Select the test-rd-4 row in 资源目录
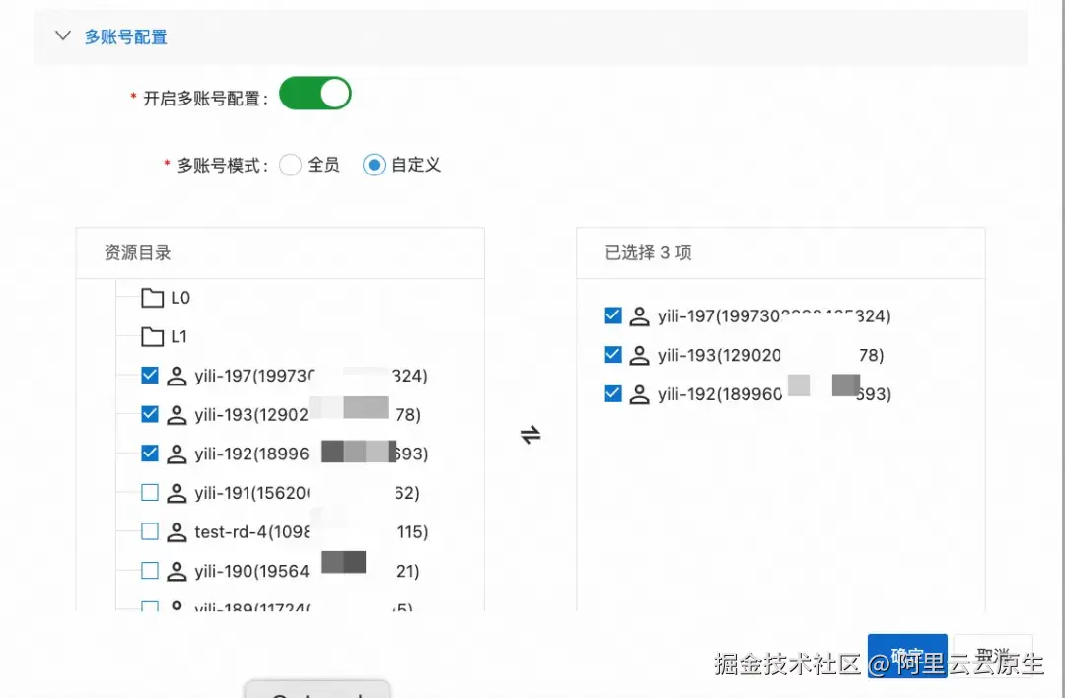Viewport: 1065px width, 698px height. [276, 531]
